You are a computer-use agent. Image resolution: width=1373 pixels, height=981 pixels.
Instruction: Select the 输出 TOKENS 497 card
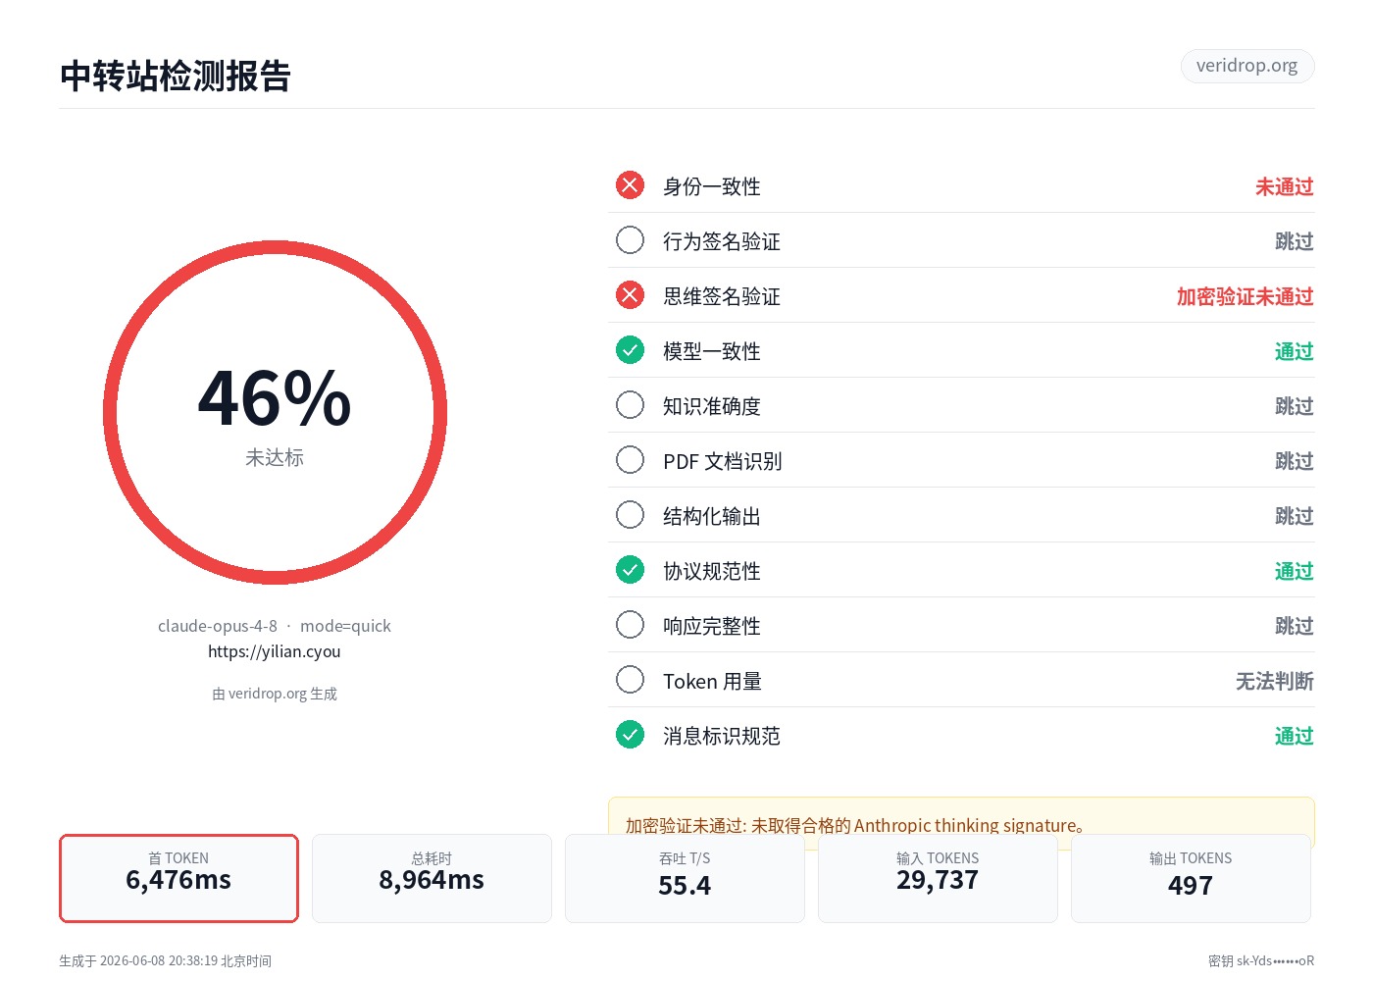tap(1191, 878)
